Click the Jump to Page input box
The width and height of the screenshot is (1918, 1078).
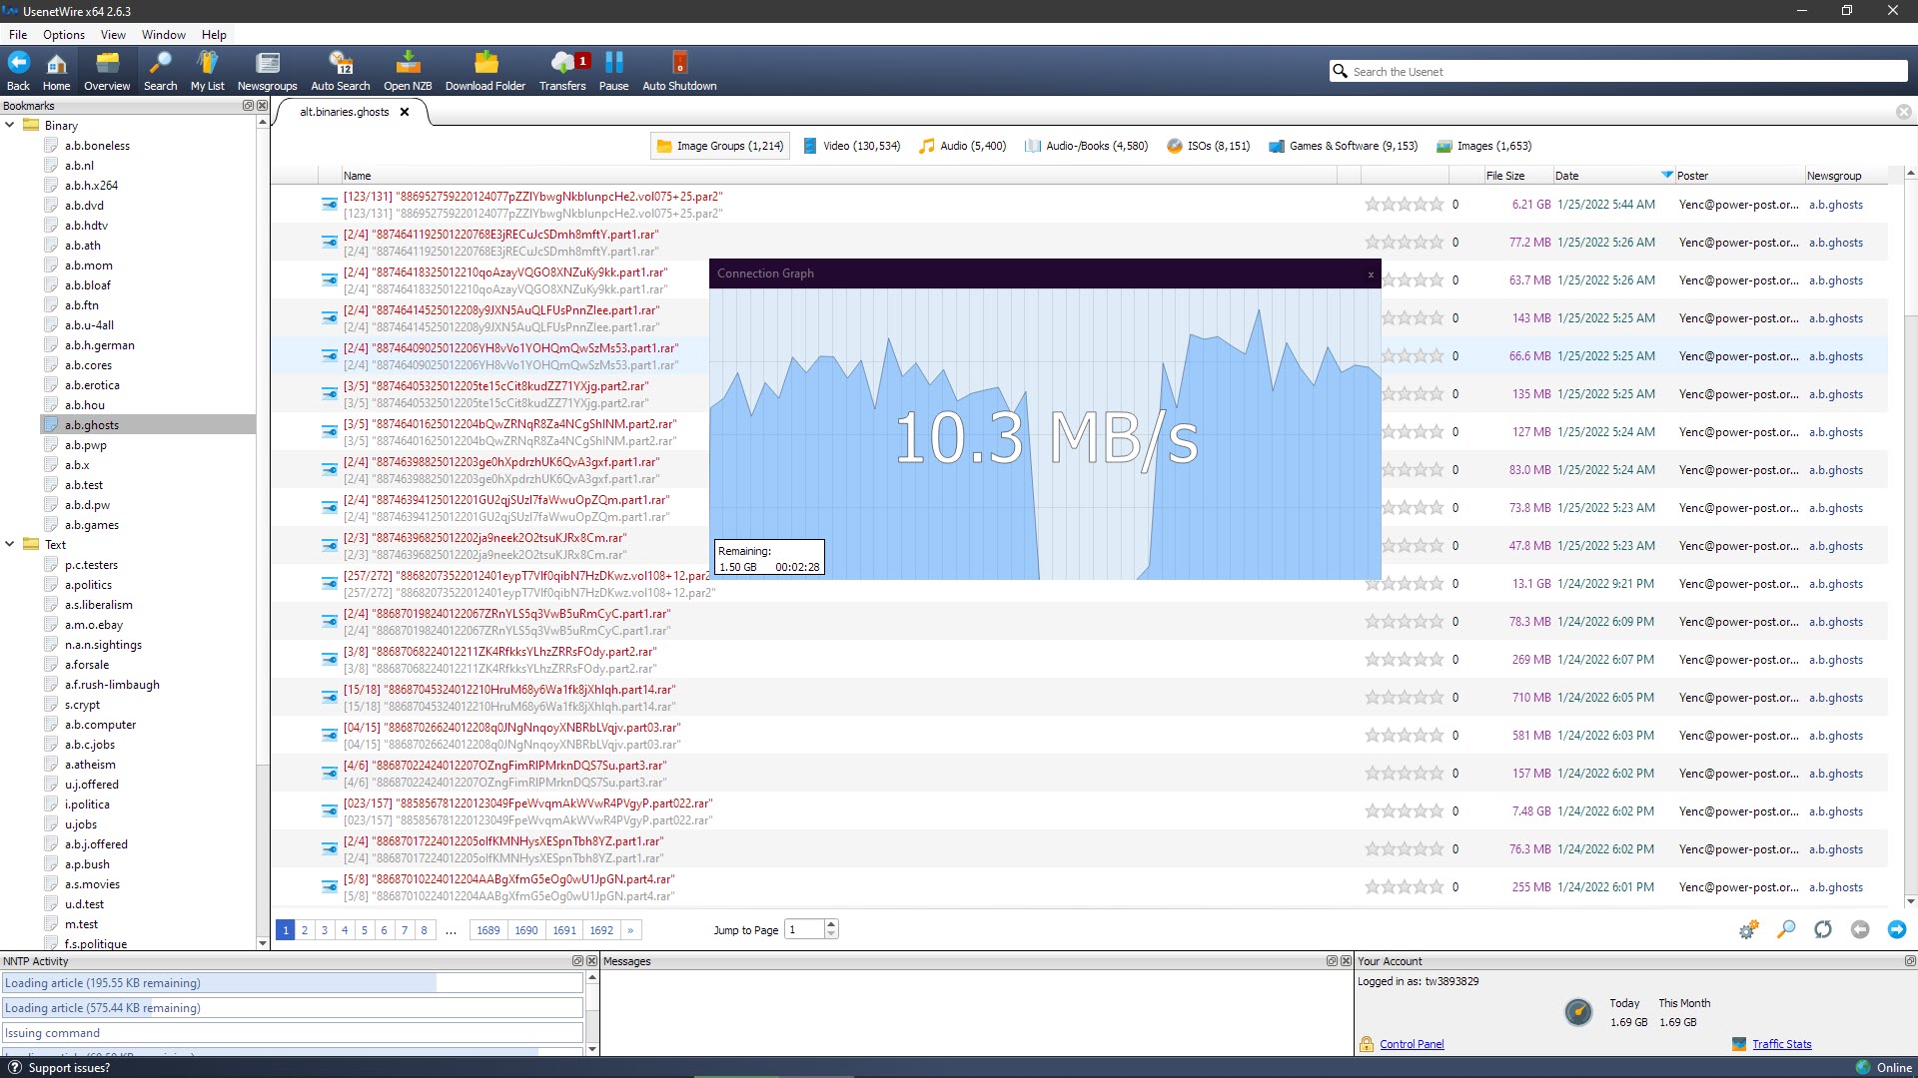click(x=805, y=929)
